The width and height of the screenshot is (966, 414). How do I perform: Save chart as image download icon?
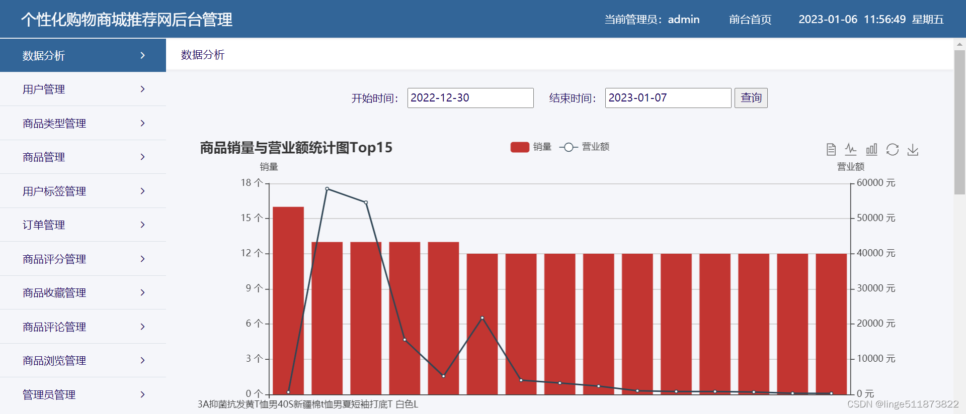(913, 149)
